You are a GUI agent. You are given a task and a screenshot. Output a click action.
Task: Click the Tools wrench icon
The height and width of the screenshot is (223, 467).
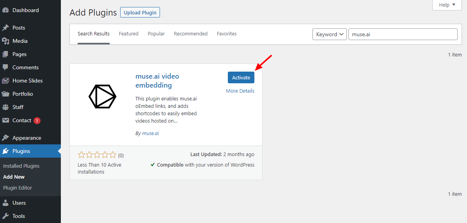(x=5, y=216)
